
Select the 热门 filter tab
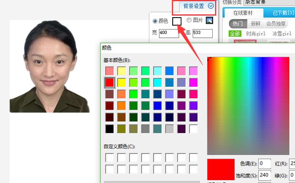238,24
